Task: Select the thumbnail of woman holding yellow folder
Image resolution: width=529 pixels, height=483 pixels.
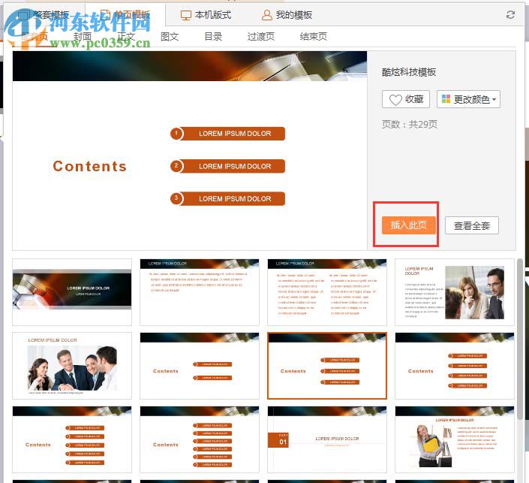Action: click(x=455, y=439)
